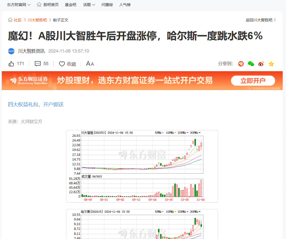Image resolution: width=286 pixels, height=239 pixels.
Task: Click the home icon beside 股吧首页
Action: click(39, 4)
